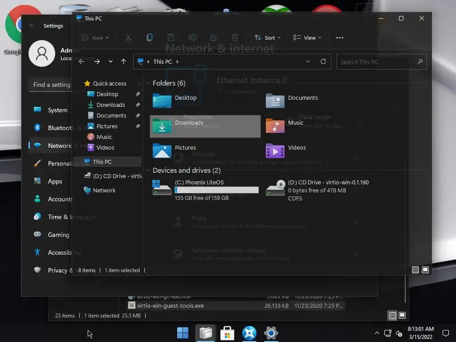Image resolution: width=456 pixels, height=342 pixels.
Task: Select the (C:) Phoenix LiteOS drive icon
Action: [x=162, y=187]
